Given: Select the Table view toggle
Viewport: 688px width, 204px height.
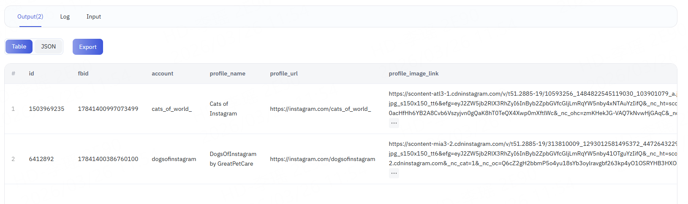Looking at the screenshot, I should coord(19,47).
